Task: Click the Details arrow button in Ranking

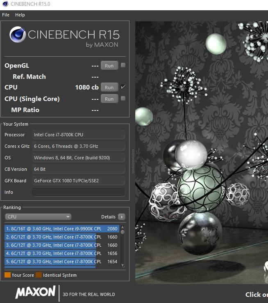Action: click(122, 217)
